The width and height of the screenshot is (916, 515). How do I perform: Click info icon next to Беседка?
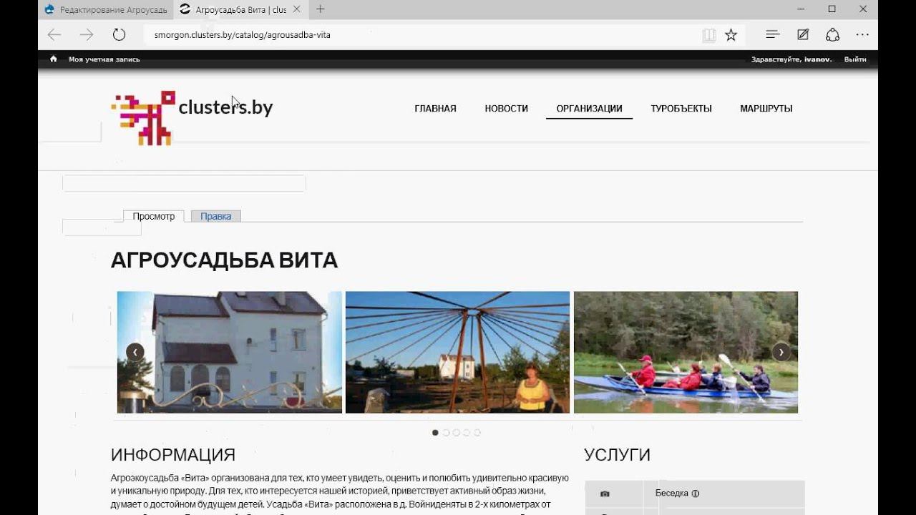pos(696,494)
